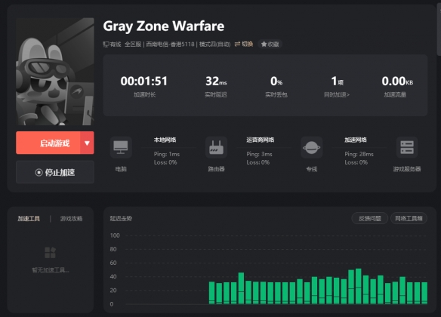
Task: Click the 暂无加速工具 empty tools icon
Action: (51, 252)
